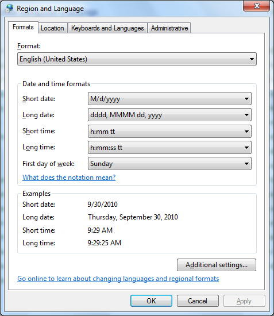Screen dimensions: 274x316
Task: Open 'What does the notation mean?' link
Action: pos(69,178)
